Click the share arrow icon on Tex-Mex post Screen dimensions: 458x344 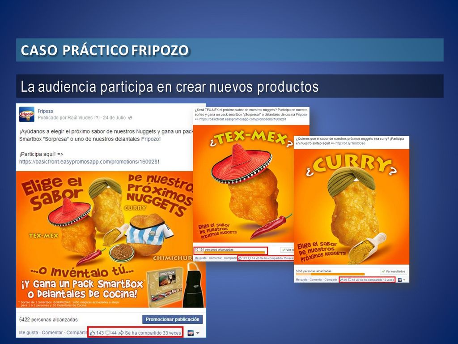click(258, 258)
